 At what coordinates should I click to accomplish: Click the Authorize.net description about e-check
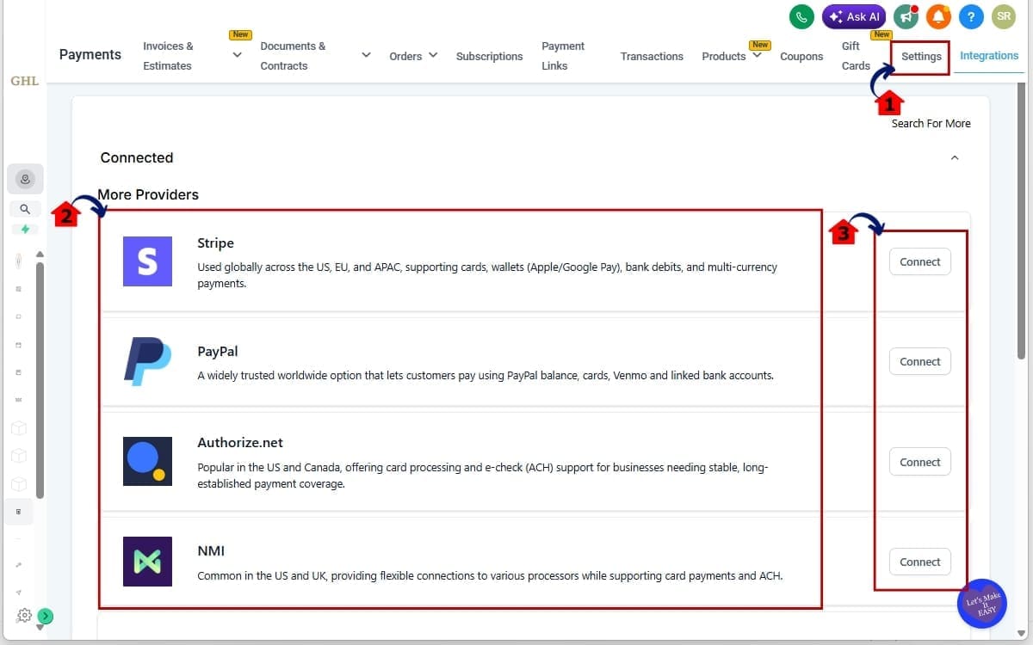pos(482,476)
